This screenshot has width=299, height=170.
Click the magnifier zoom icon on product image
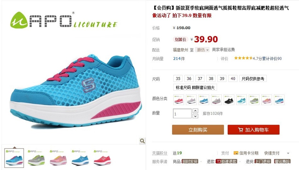pyautogui.click(x=142, y=141)
